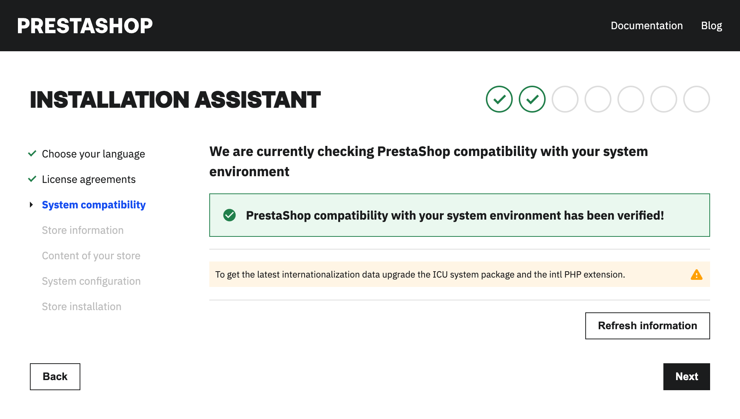Click the first completed step circle
The image size is (740, 419).
[499, 99]
